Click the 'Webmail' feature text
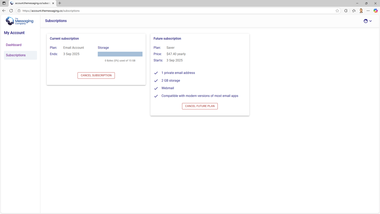 pos(168,88)
